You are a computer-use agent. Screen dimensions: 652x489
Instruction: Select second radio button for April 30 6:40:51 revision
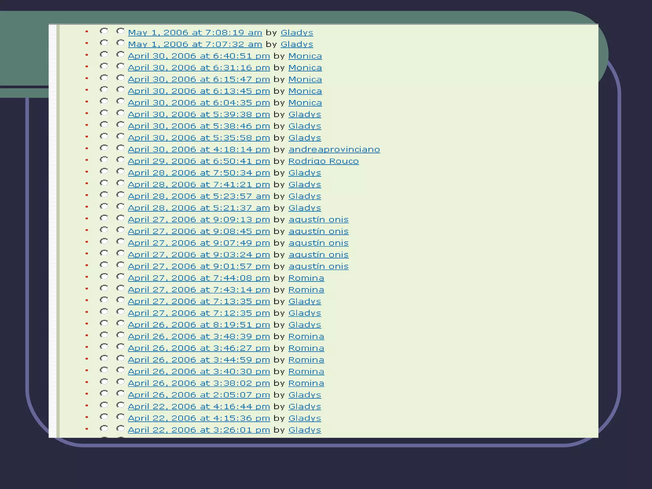pyautogui.click(x=120, y=54)
